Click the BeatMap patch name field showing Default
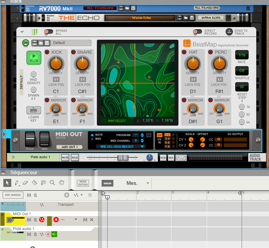The width and height of the screenshot is (269, 248). click(x=71, y=43)
